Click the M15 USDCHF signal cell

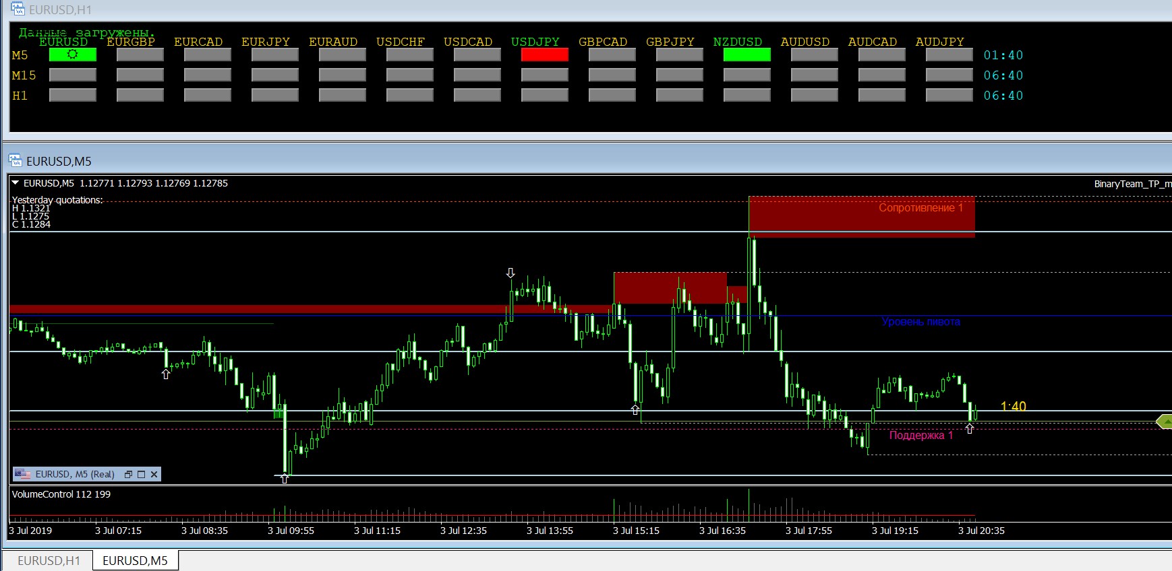click(410, 75)
